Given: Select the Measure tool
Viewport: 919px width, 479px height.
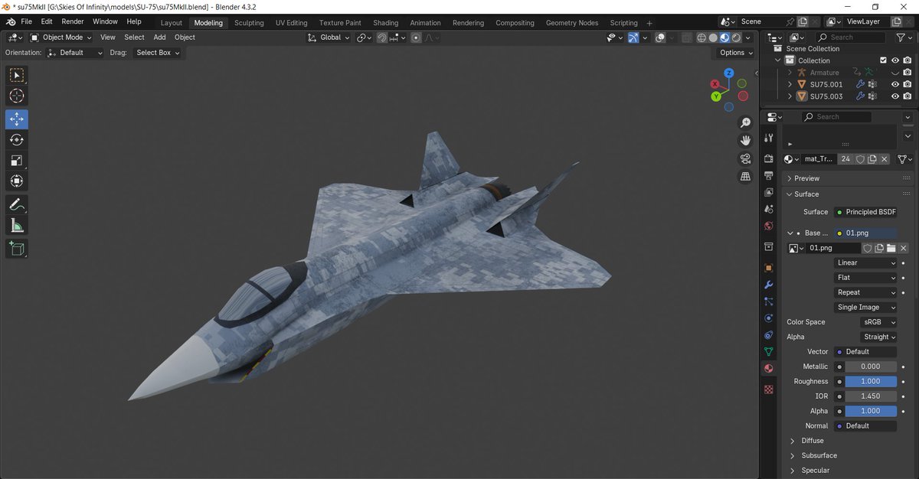Looking at the screenshot, I should (16, 225).
